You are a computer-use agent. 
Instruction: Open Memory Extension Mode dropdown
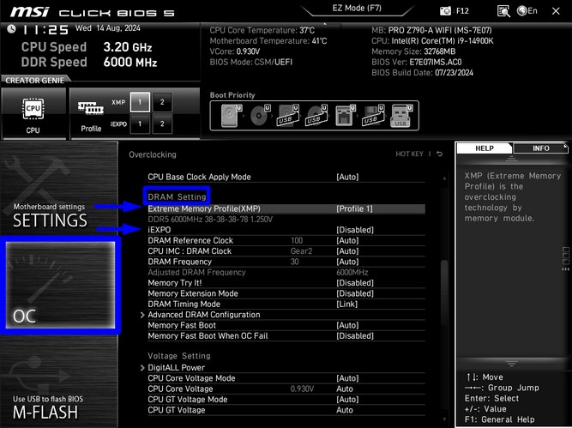(355, 293)
